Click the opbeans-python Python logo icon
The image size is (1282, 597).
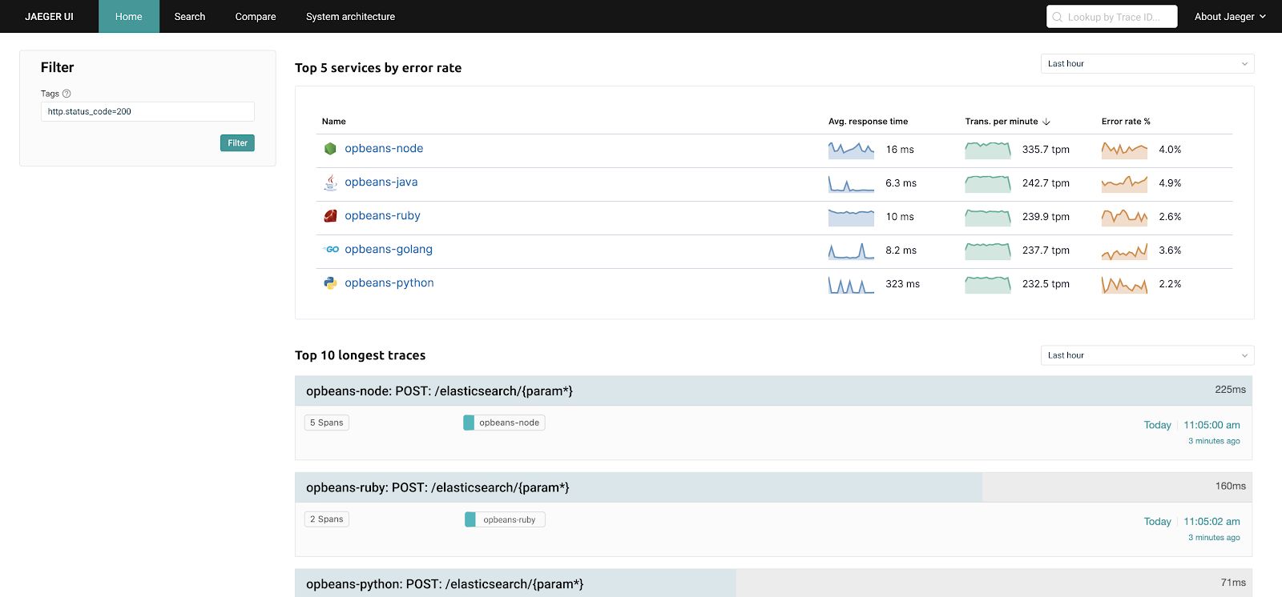coord(330,283)
